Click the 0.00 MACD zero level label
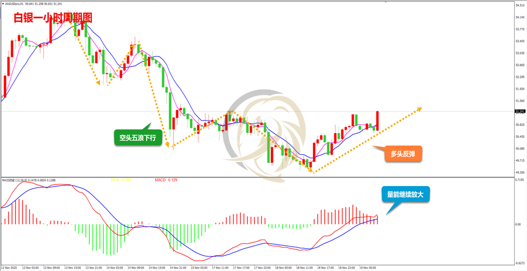The image size is (527, 271). click(x=518, y=224)
